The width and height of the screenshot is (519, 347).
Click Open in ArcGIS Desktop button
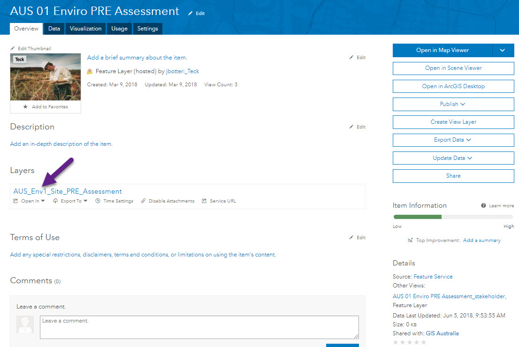(x=453, y=86)
